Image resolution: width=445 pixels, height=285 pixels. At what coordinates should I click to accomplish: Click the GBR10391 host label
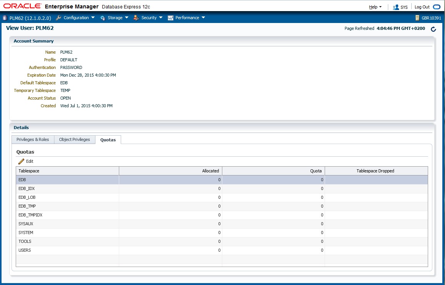431,18
